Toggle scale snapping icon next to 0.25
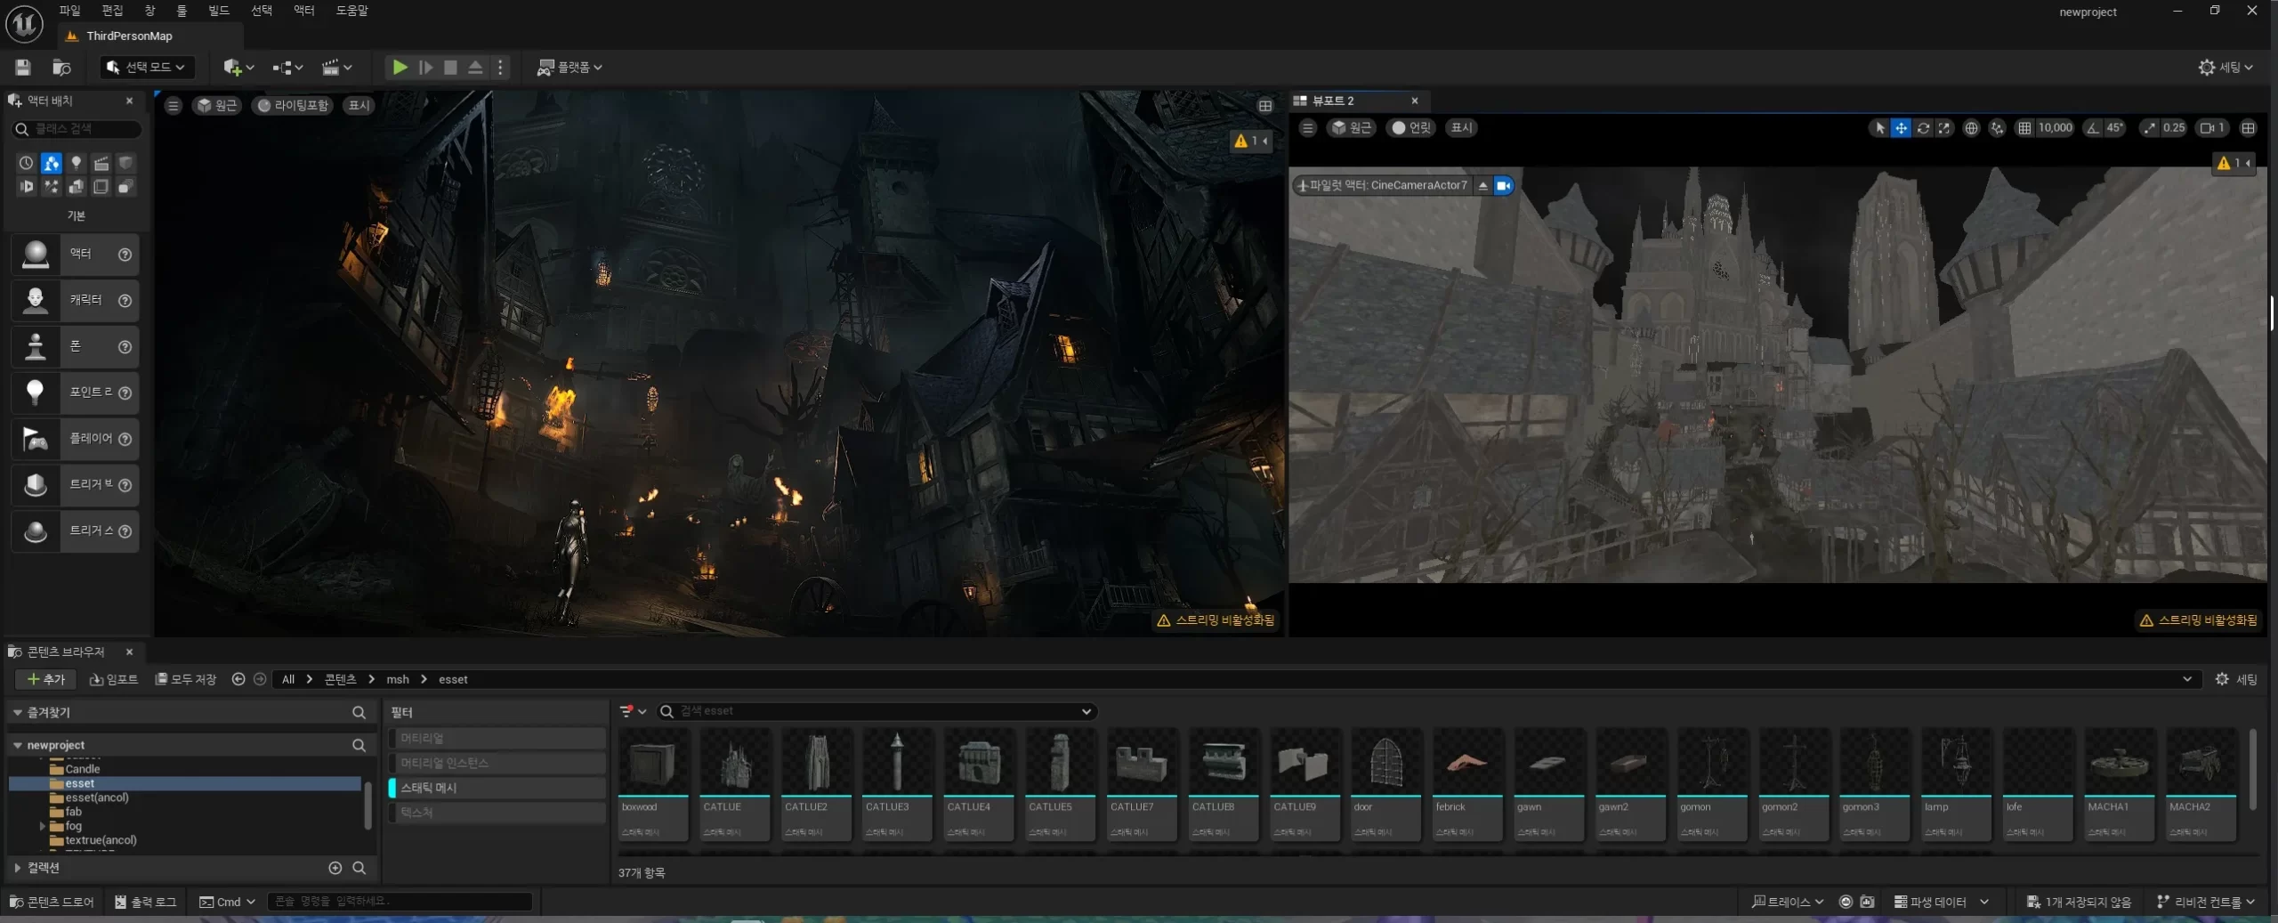The height and width of the screenshot is (923, 2278). [x=2150, y=128]
